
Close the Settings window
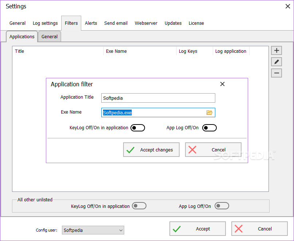click(288, 7)
